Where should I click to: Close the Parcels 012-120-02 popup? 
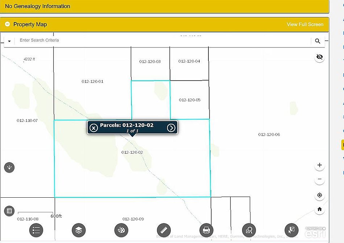click(x=94, y=128)
